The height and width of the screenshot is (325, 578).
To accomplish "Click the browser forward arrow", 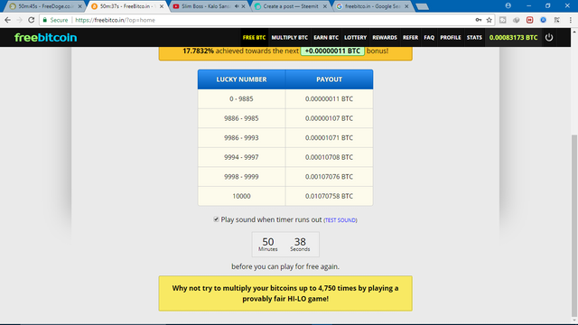I will pyautogui.click(x=19, y=20).
